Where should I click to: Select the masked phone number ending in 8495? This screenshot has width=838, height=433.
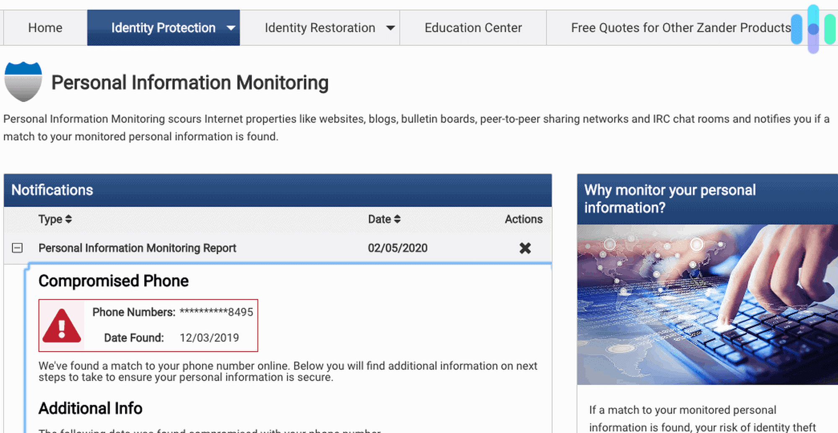[x=215, y=312]
